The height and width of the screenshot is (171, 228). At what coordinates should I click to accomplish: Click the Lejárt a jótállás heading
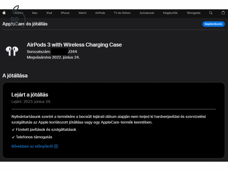point(30,95)
